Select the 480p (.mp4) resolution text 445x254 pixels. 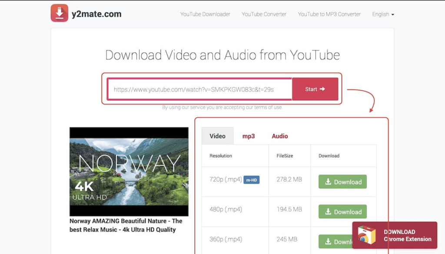(226, 209)
